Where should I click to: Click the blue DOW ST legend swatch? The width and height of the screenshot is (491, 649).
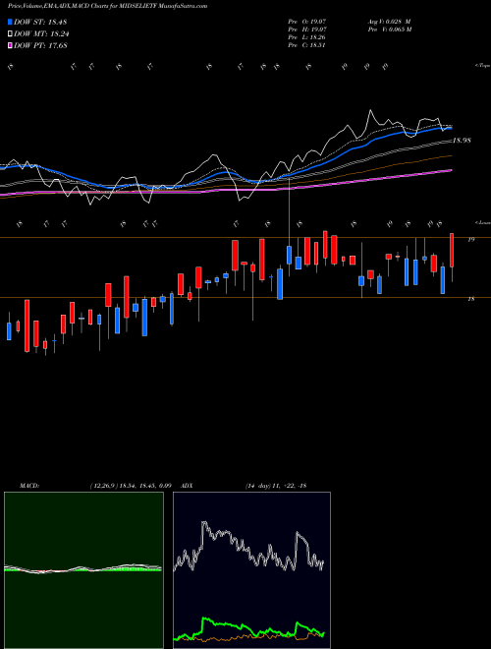[10, 22]
